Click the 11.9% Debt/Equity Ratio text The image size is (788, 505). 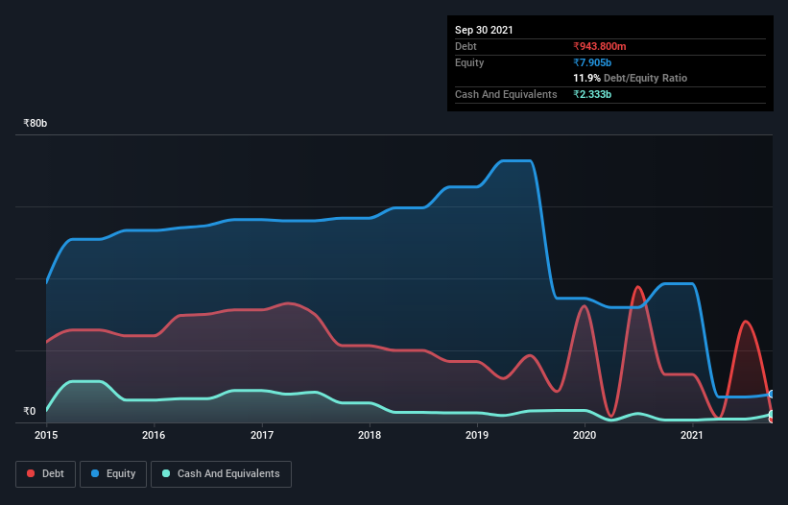point(631,78)
